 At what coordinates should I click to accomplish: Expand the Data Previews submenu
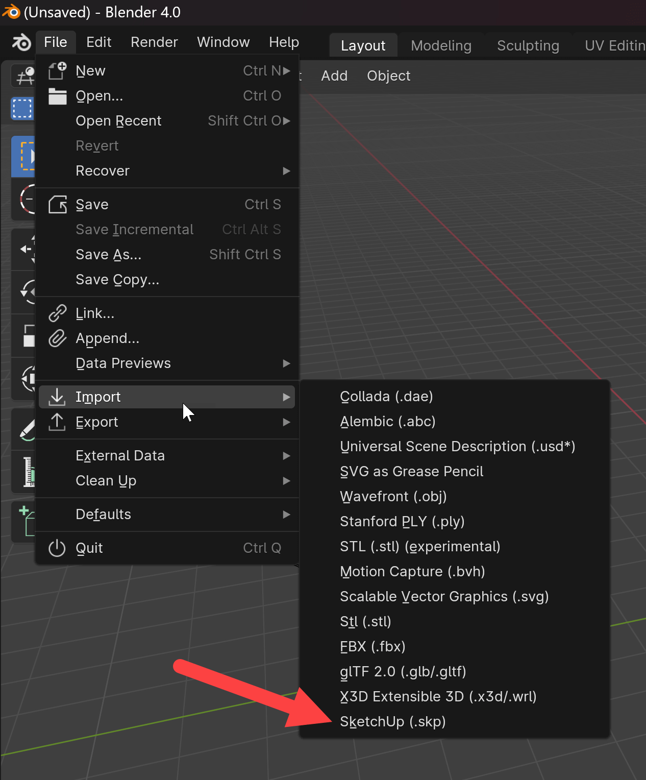click(123, 363)
